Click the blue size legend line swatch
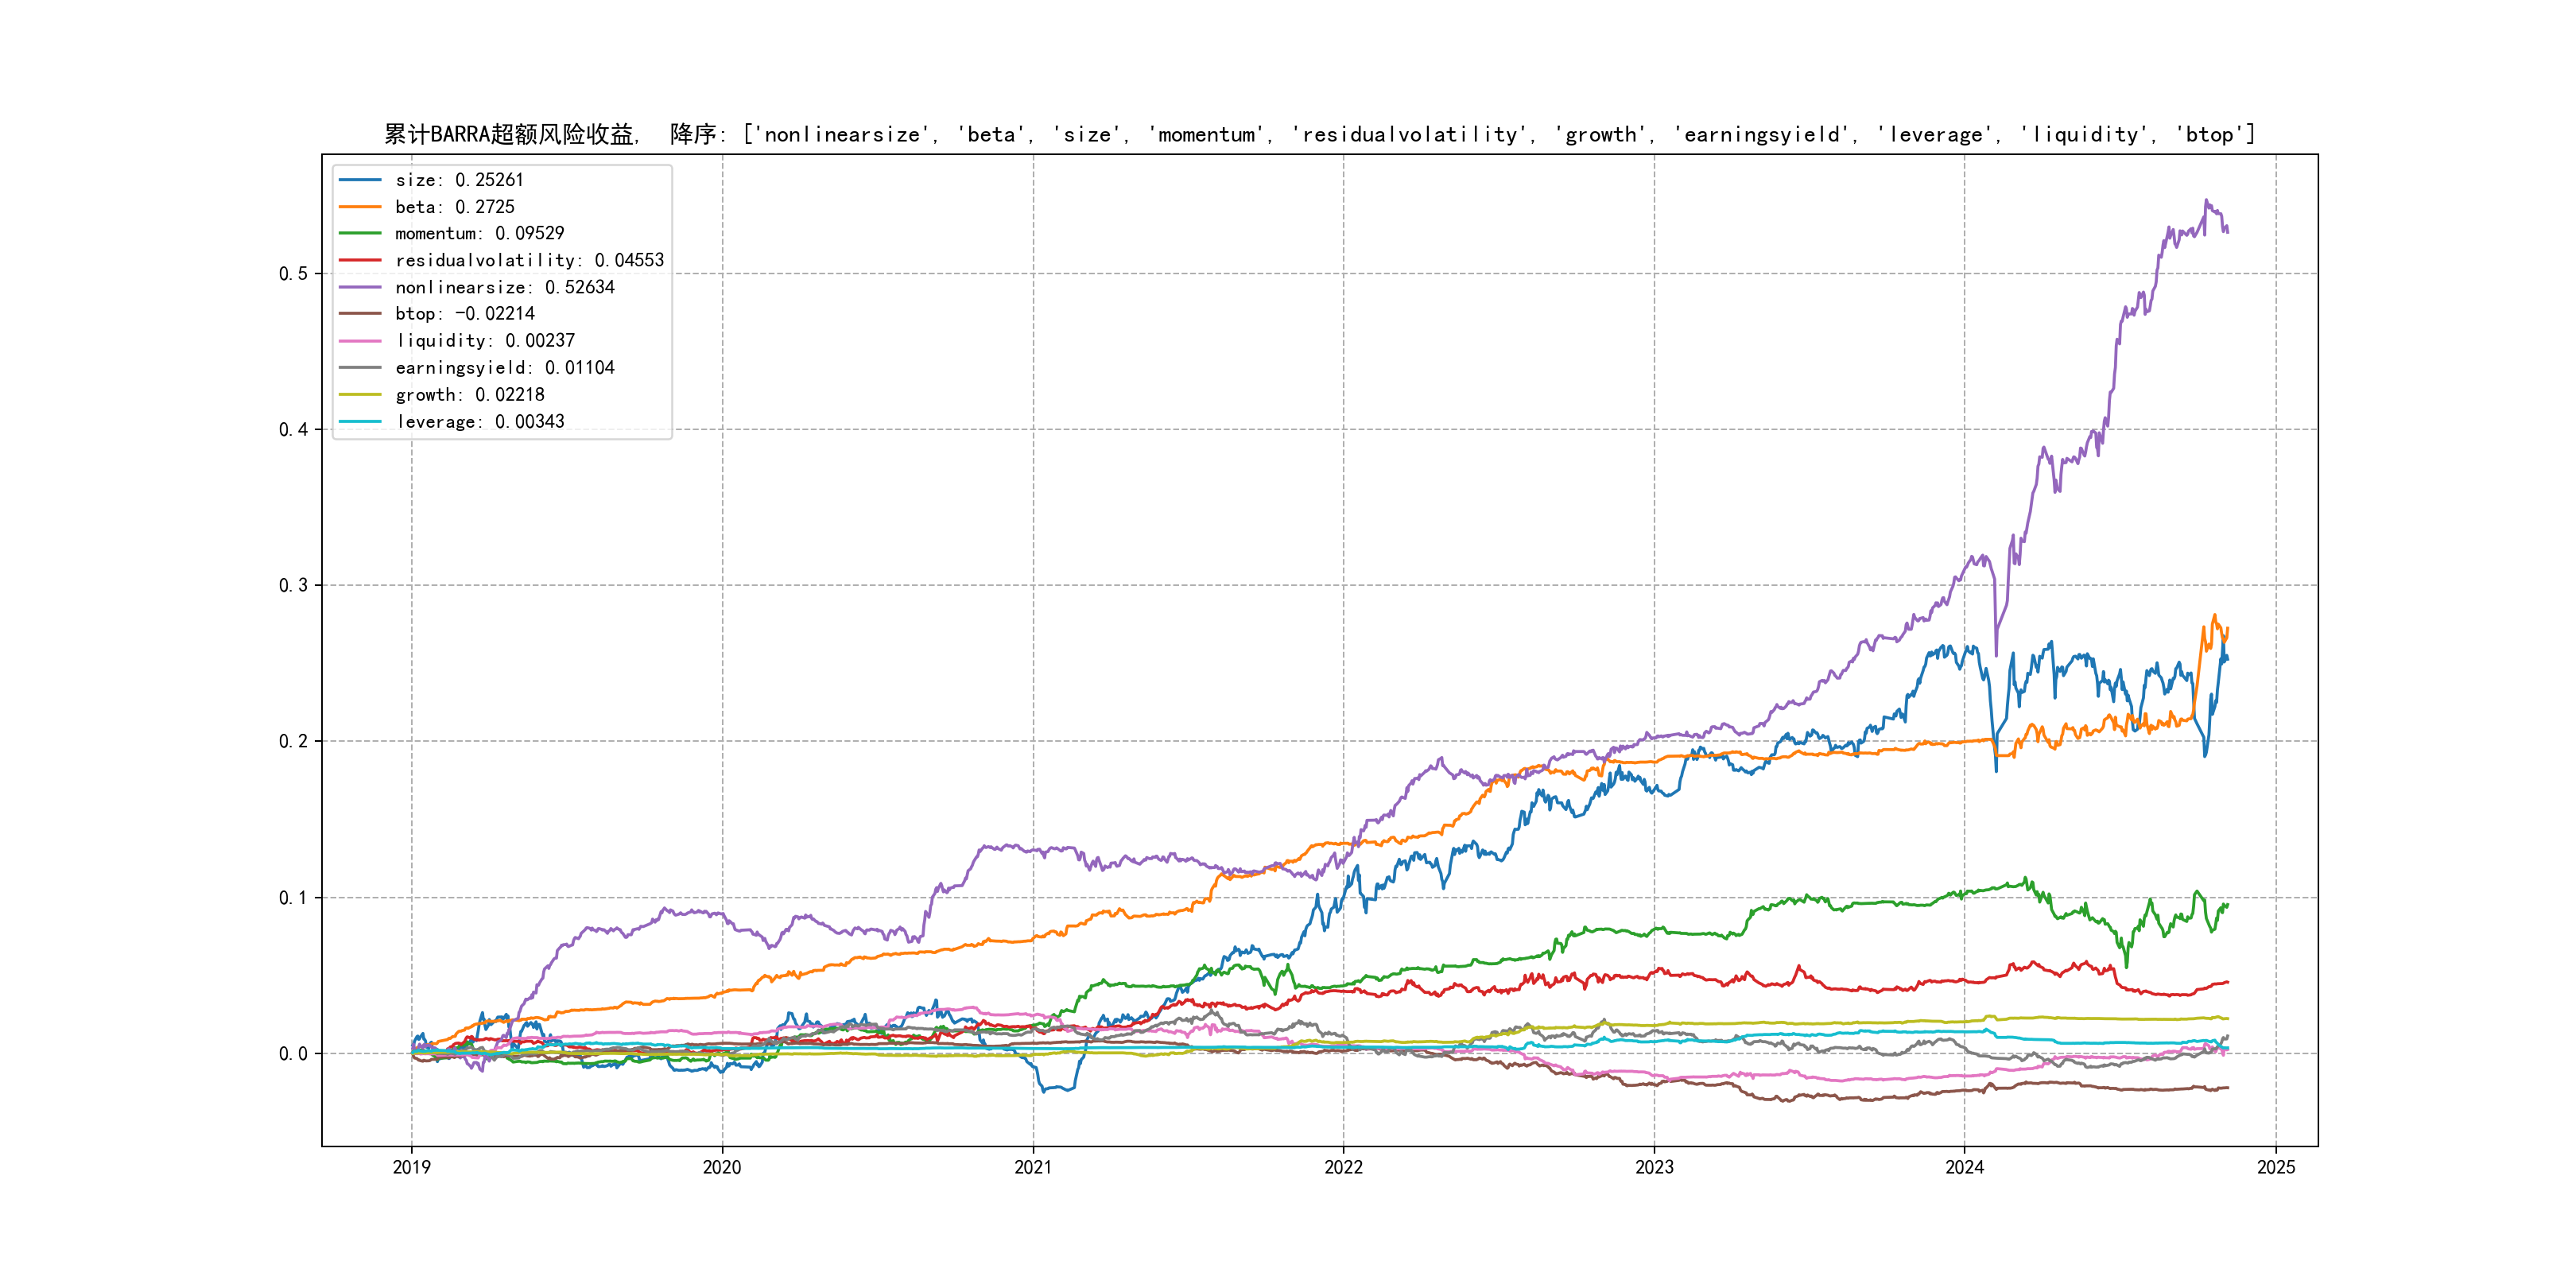This screenshot has width=2576, height=1288. pos(360,180)
